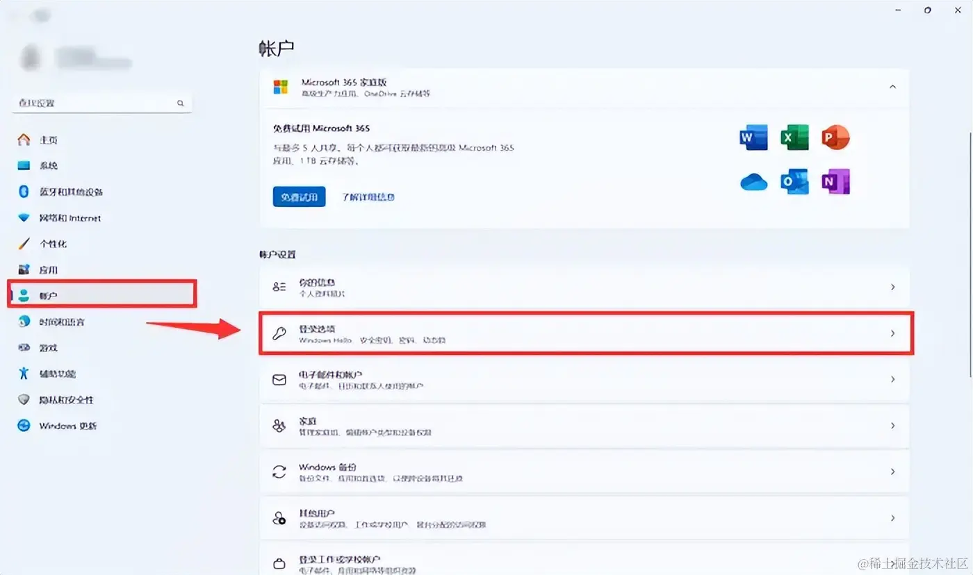
Task: Click the Excel app icon
Action: click(794, 137)
